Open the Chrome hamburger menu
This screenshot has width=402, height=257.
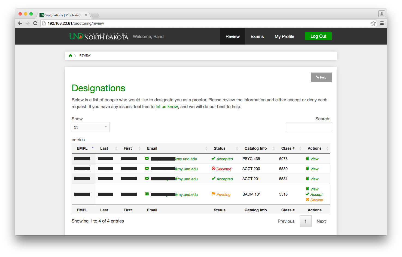(382, 23)
